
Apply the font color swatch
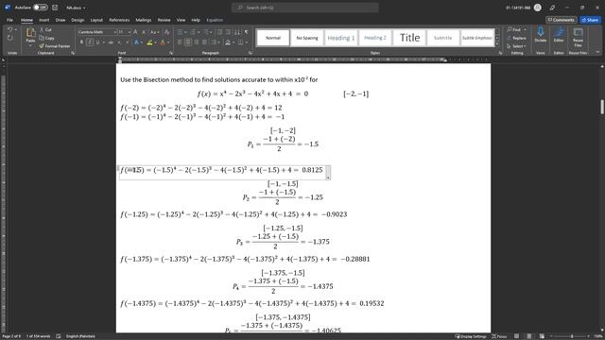coord(163,42)
